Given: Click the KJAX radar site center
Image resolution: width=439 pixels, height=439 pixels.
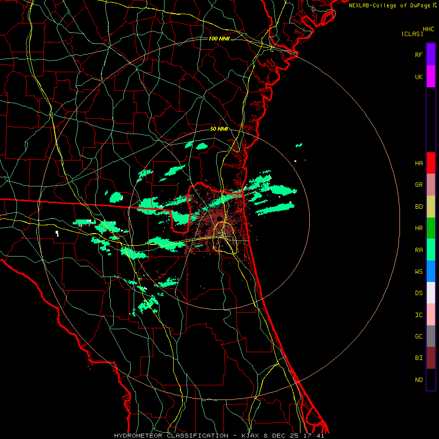Looking at the screenshot, I should [x=219, y=219].
